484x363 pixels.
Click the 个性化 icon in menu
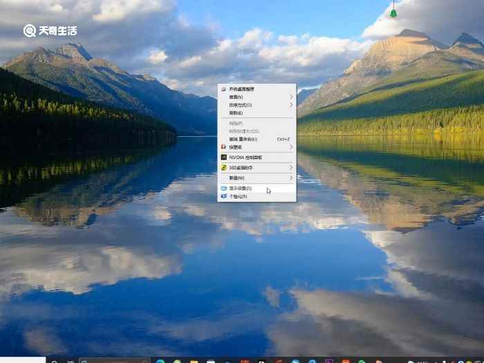pos(223,196)
